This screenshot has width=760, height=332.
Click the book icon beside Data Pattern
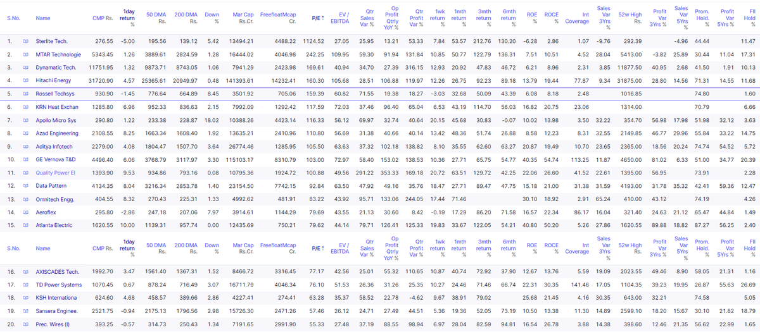pos(26,185)
